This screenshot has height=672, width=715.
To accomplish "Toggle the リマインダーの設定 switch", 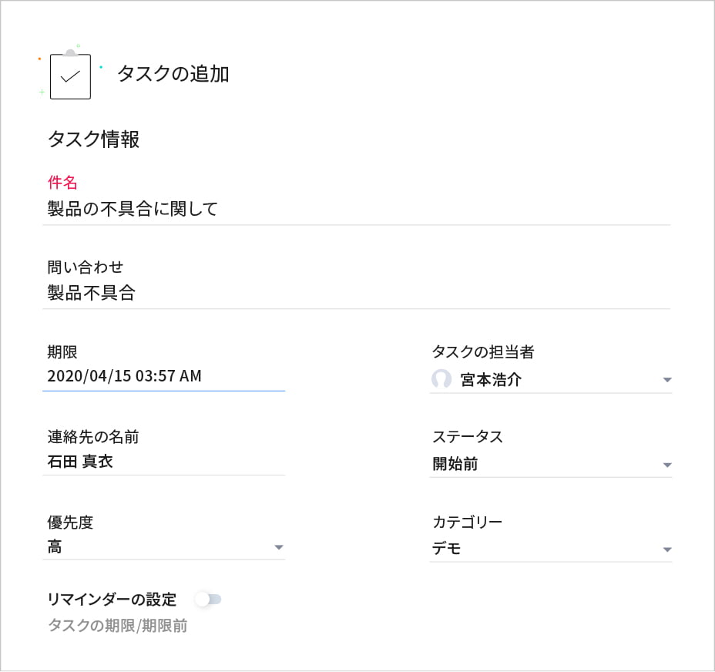I will point(208,599).
